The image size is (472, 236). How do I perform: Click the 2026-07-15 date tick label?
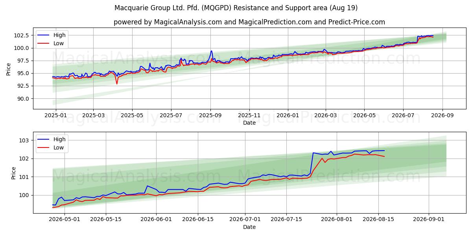click(x=286, y=219)
